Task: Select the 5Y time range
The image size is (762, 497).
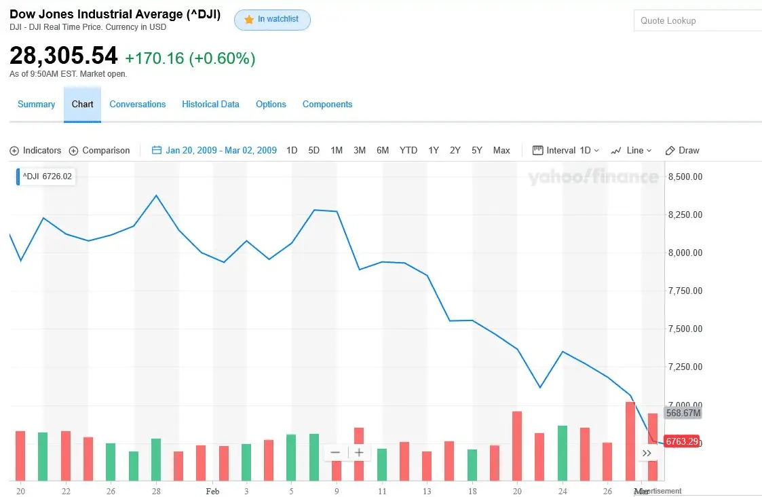Action: click(477, 151)
